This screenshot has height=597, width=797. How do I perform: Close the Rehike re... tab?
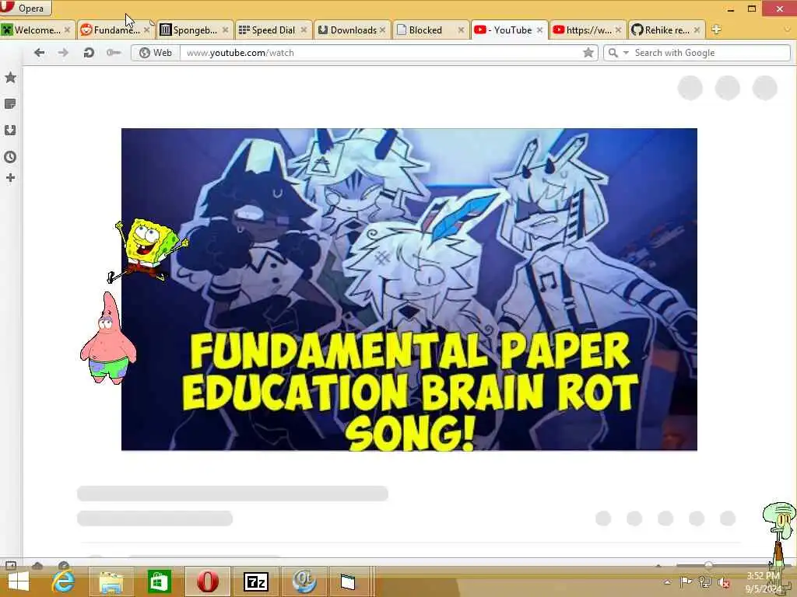coord(697,30)
